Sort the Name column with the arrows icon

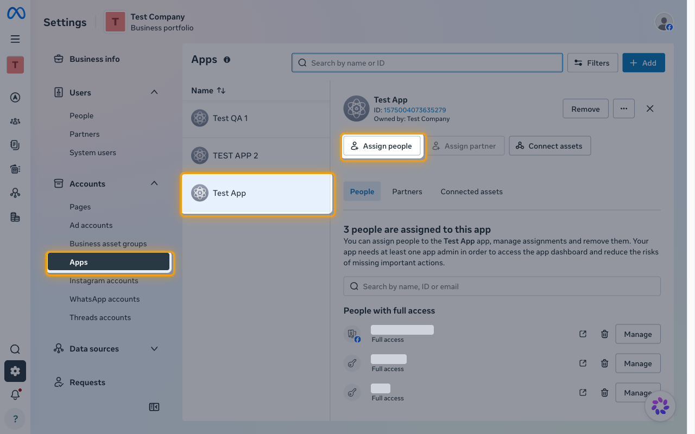point(221,91)
